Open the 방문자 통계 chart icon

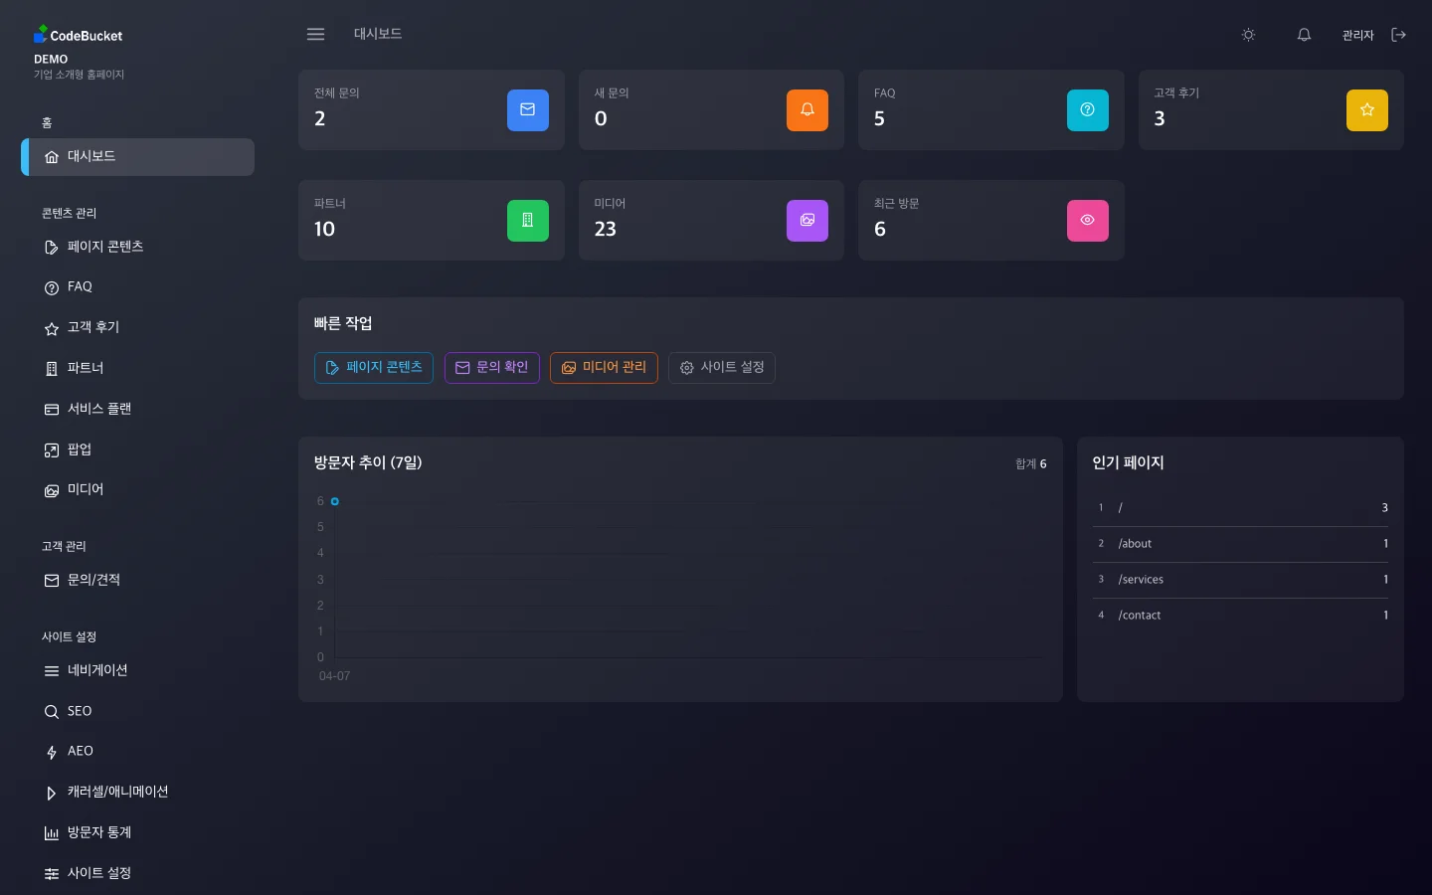(x=52, y=833)
